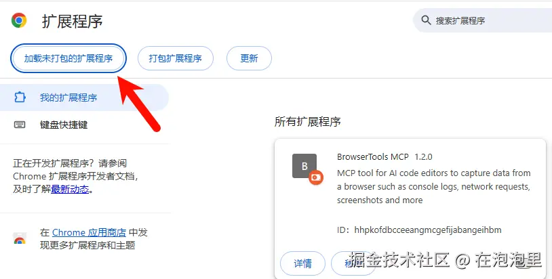Viewport: 552px width, 279px height.
Task: Click the gray B icon of BrowserTools MCP
Action: pos(304,166)
